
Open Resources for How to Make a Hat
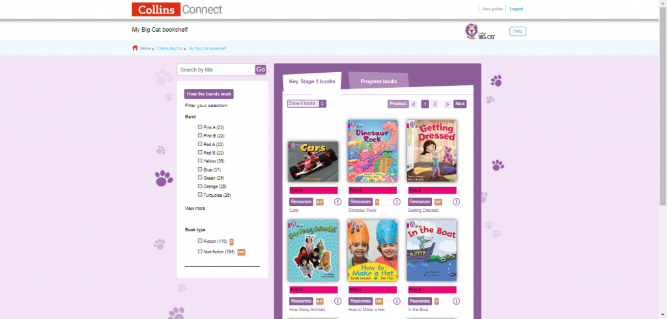click(360, 301)
